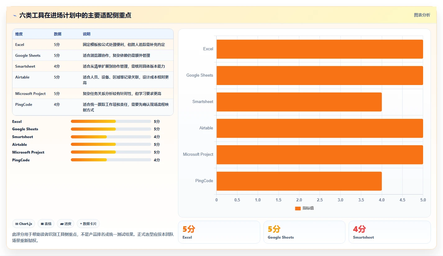Click the 5.0 tick on the chart x-axis

coord(423,200)
